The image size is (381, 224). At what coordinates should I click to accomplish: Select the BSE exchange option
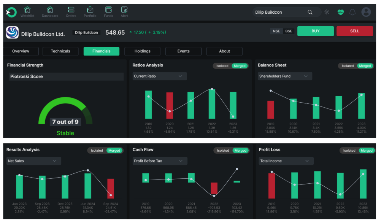[x=289, y=31]
